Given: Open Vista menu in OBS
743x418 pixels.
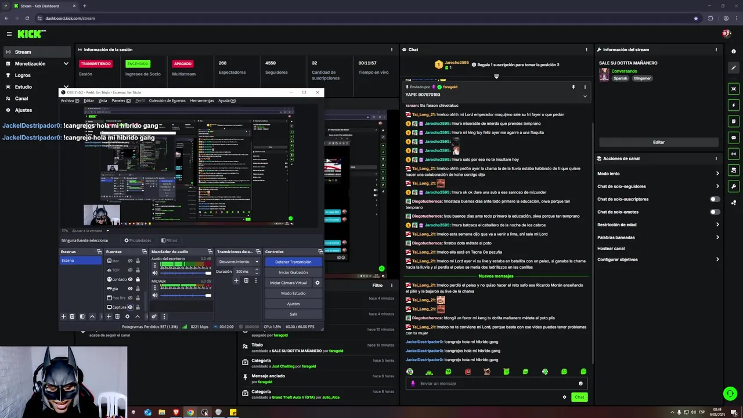Looking at the screenshot, I should point(103,100).
